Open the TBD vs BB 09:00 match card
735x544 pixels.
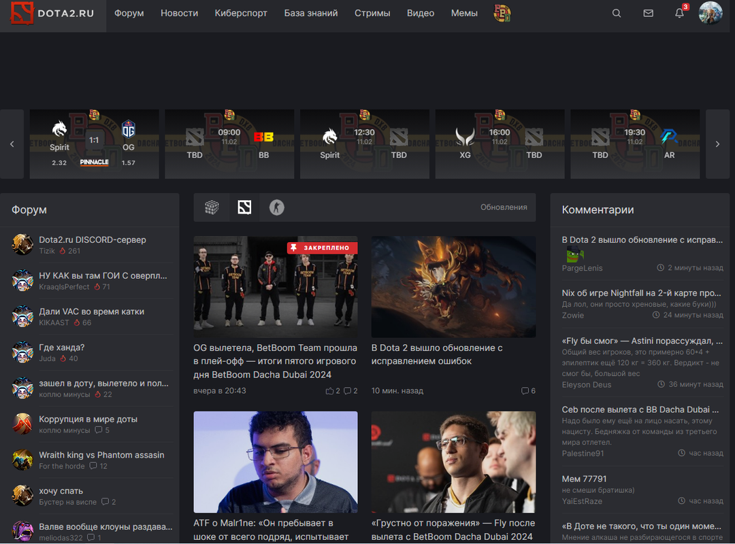pyautogui.click(x=229, y=144)
